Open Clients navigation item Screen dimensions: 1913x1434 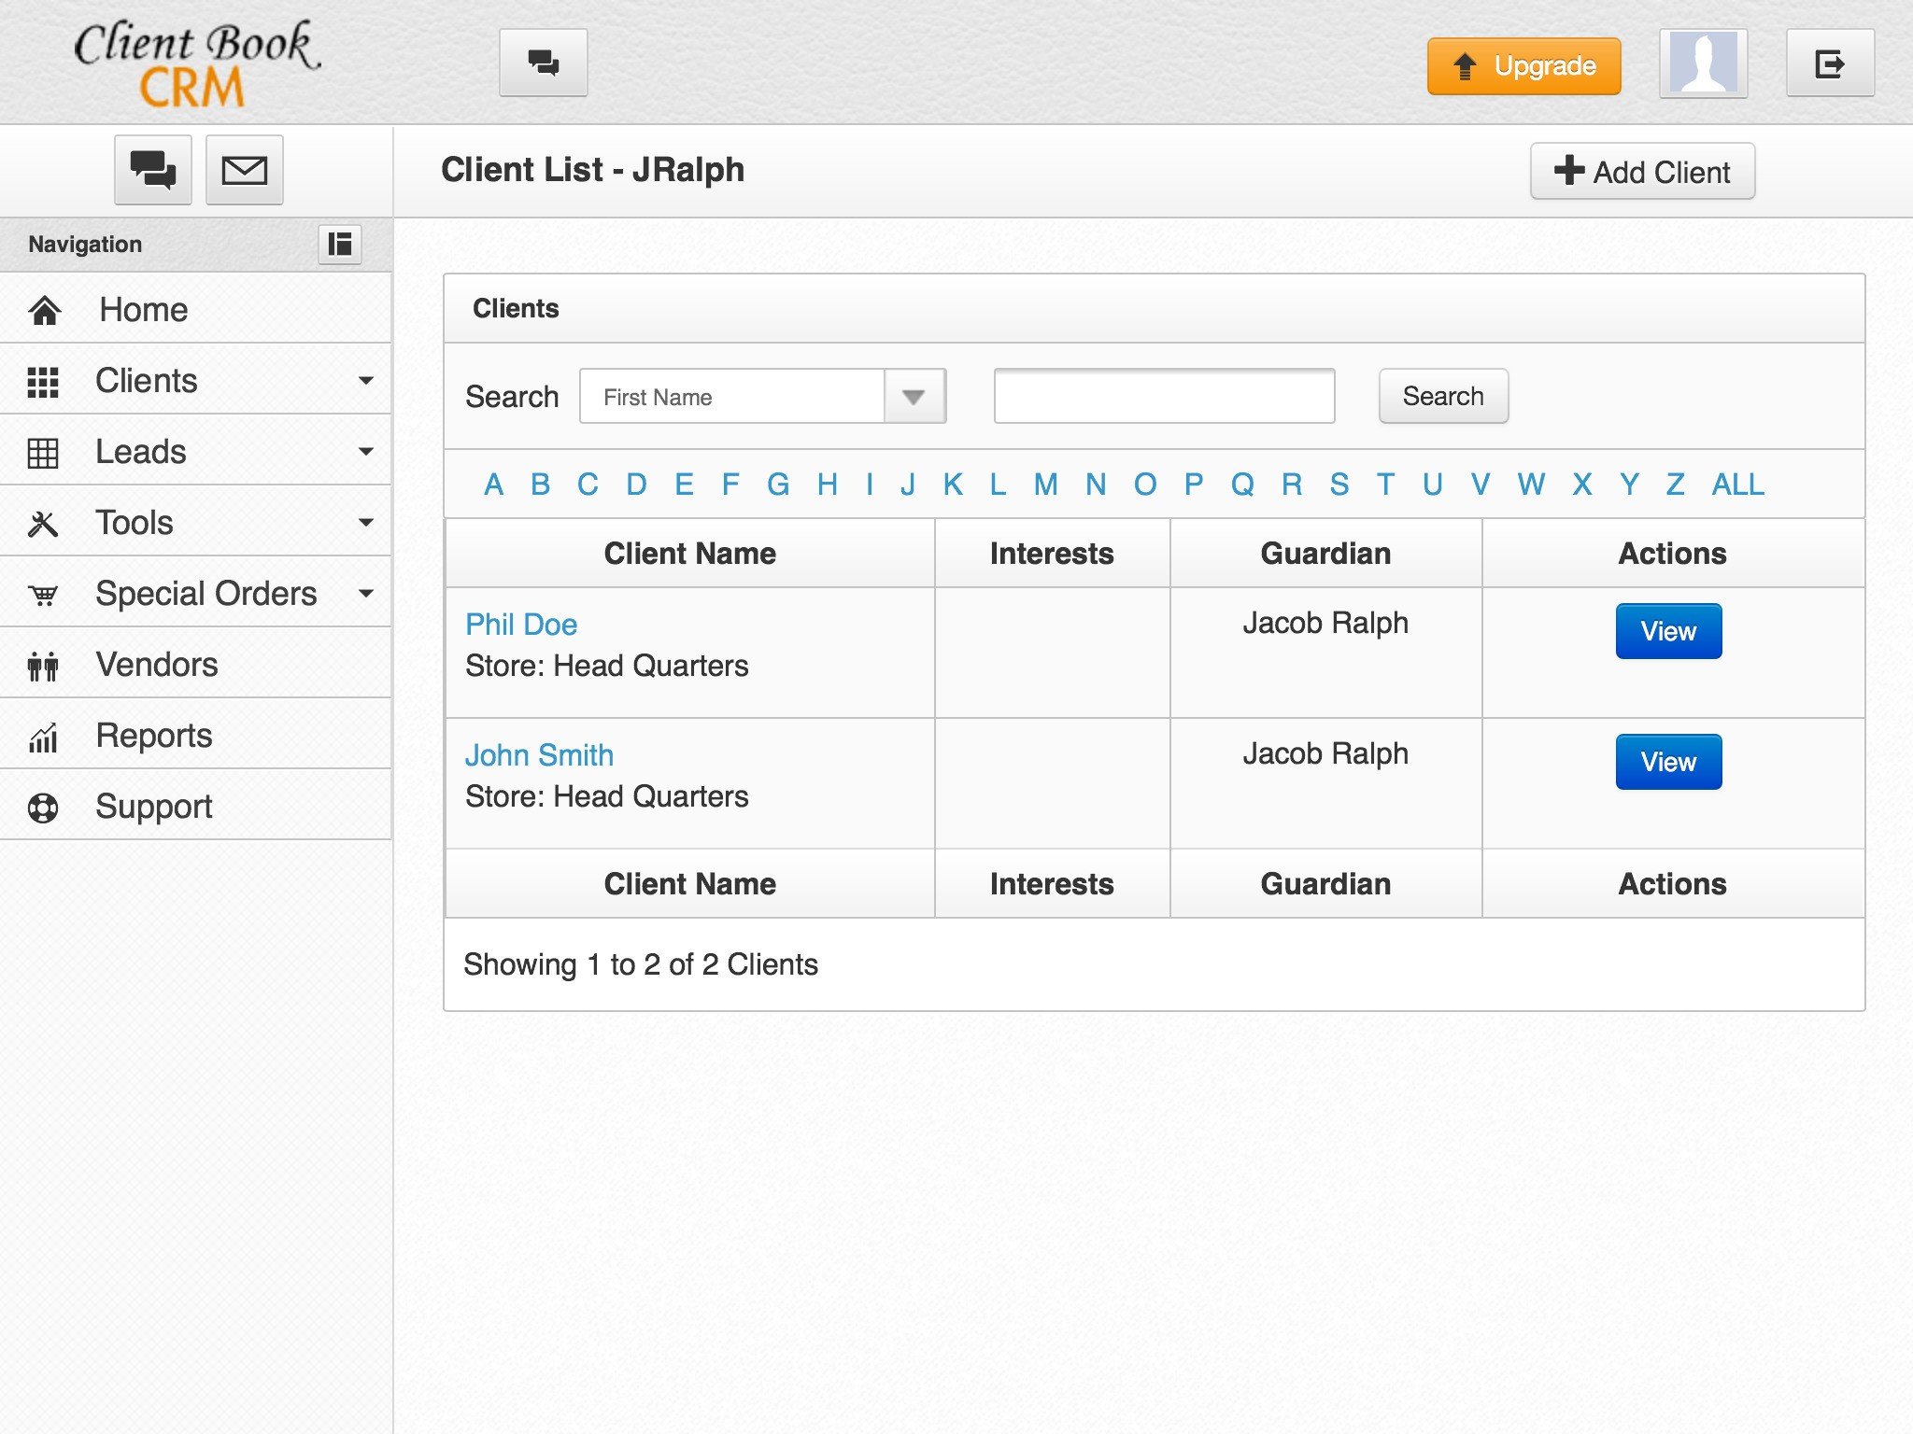point(195,380)
